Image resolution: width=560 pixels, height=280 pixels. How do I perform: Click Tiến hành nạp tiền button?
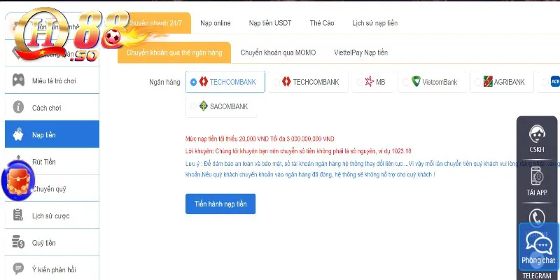(x=220, y=204)
